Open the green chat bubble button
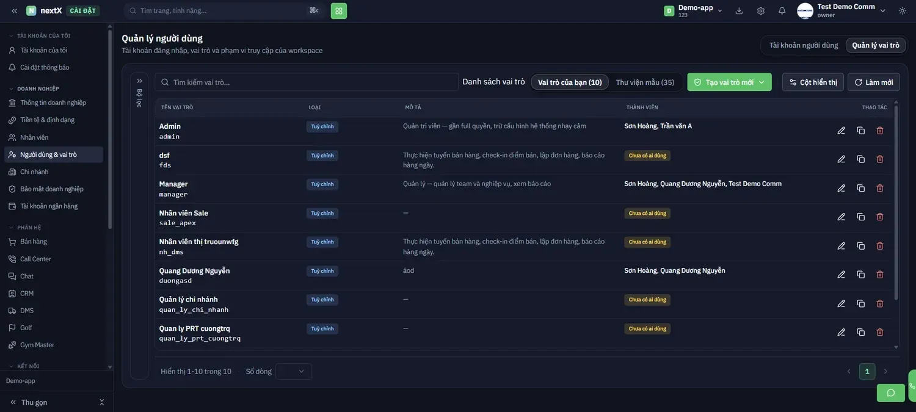916x412 pixels. coord(890,392)
